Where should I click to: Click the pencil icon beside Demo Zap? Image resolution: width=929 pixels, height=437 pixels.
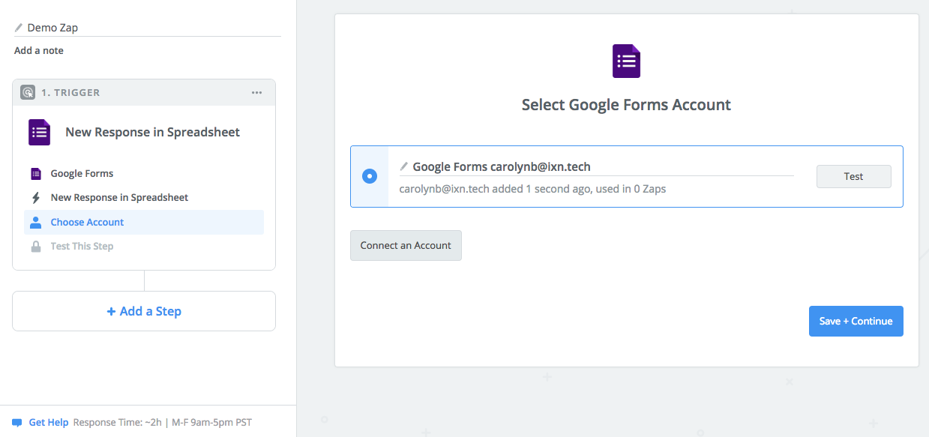pos(19,27)
